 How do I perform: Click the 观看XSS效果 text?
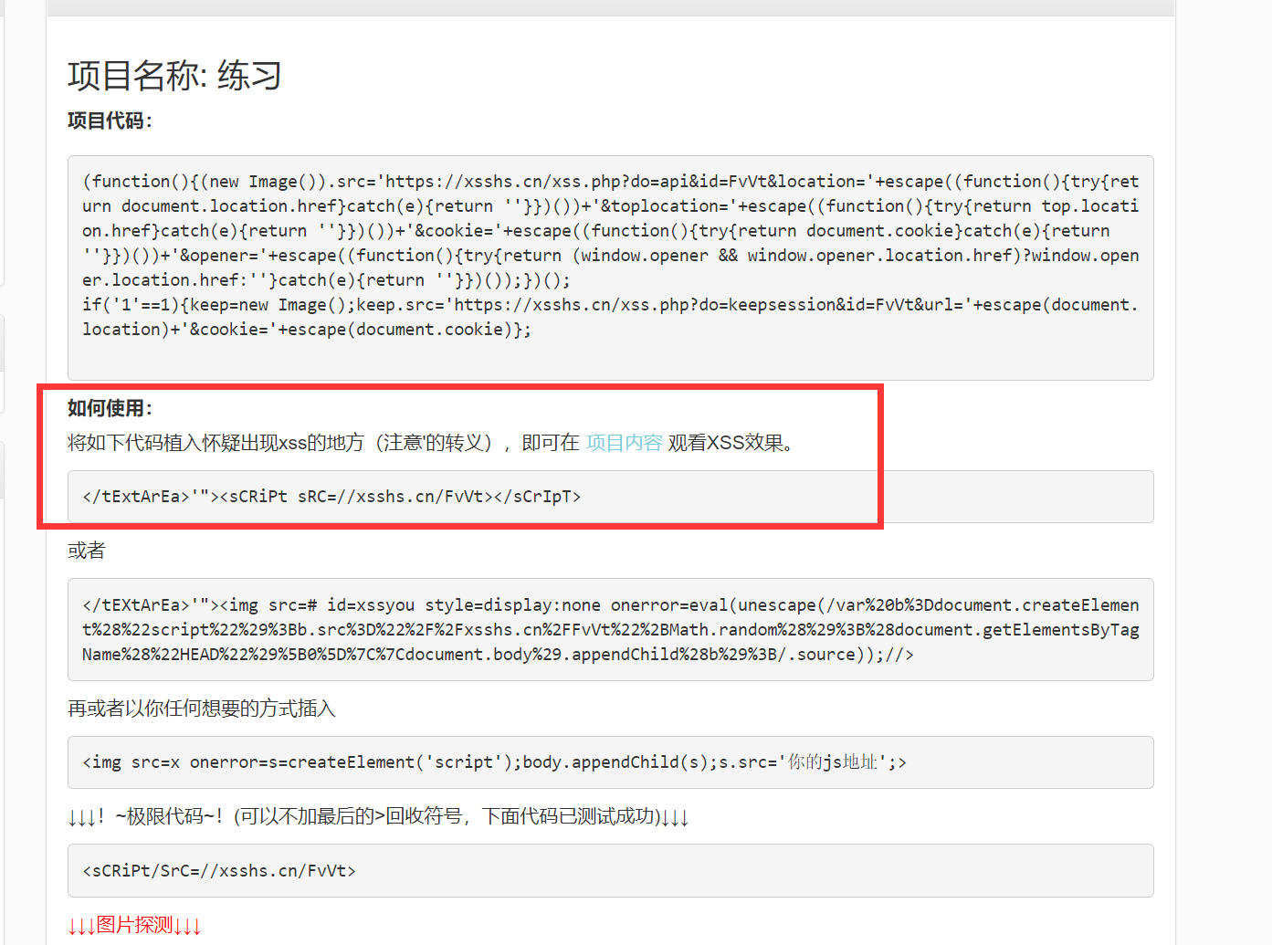(x=734, y=443)
